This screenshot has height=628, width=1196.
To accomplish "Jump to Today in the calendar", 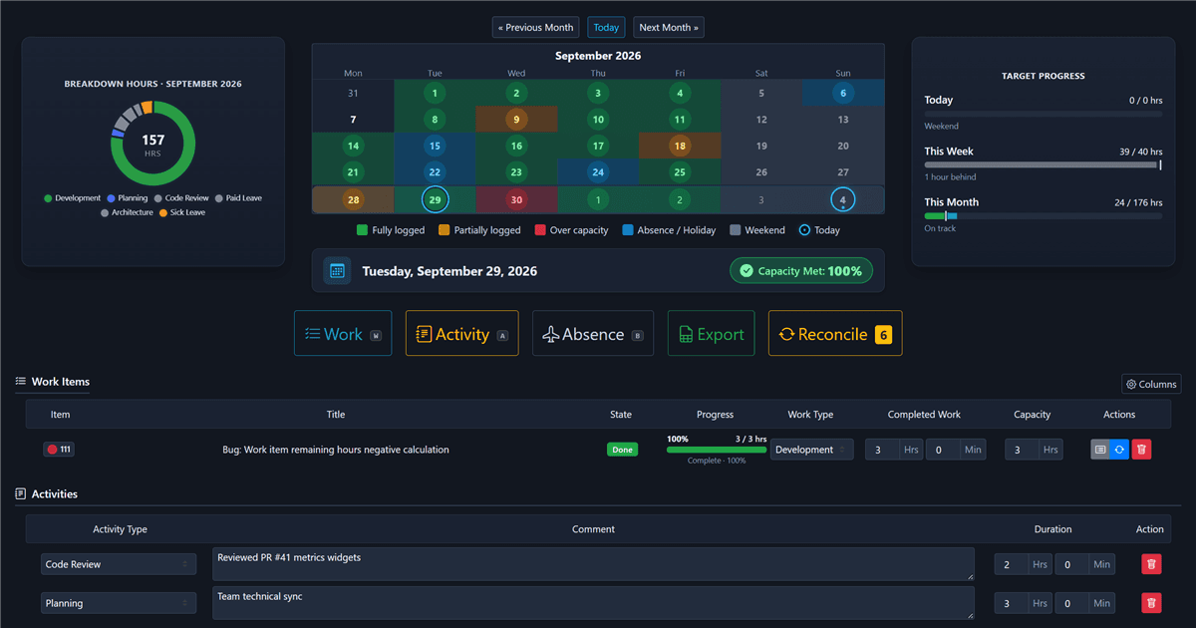I will coord(607,28).
